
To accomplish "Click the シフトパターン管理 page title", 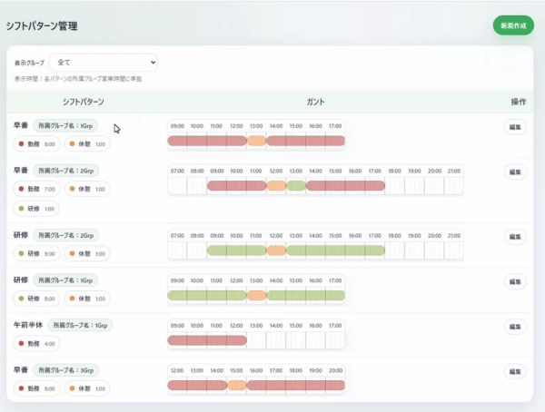I will [x=42, y=26].
